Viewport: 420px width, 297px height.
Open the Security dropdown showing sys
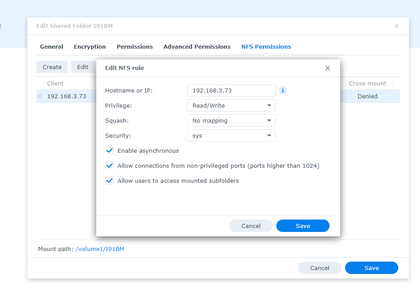[x=231, y=135]
